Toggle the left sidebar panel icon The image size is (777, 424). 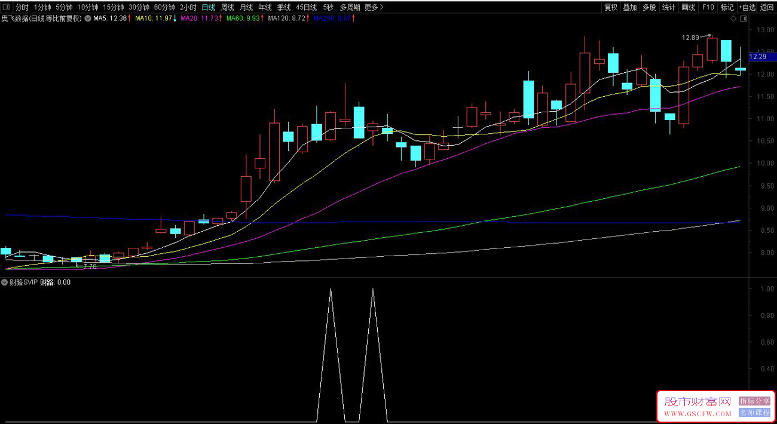[x=5, y=8]
